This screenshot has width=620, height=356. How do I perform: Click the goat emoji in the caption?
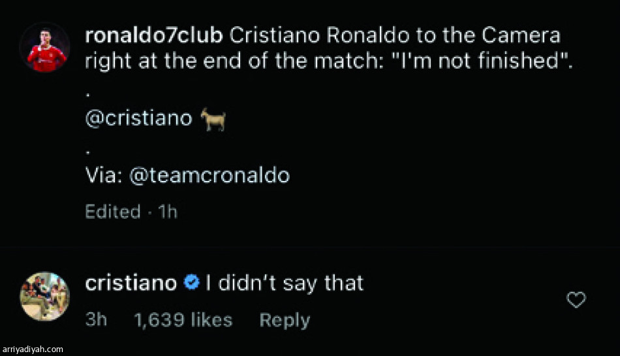coord(213,120)
